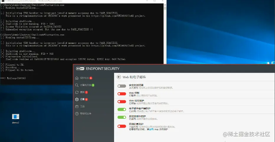Viewport: 275px width, 142px height.
Task: Click the Web 和电子邮件 page heading
Action: click(x=134, y=77)
